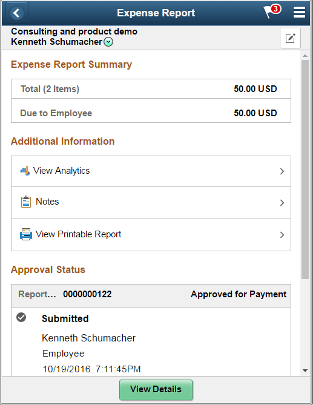
Task: Click the Submitted checkmark icon
Action: click(21, 317)
